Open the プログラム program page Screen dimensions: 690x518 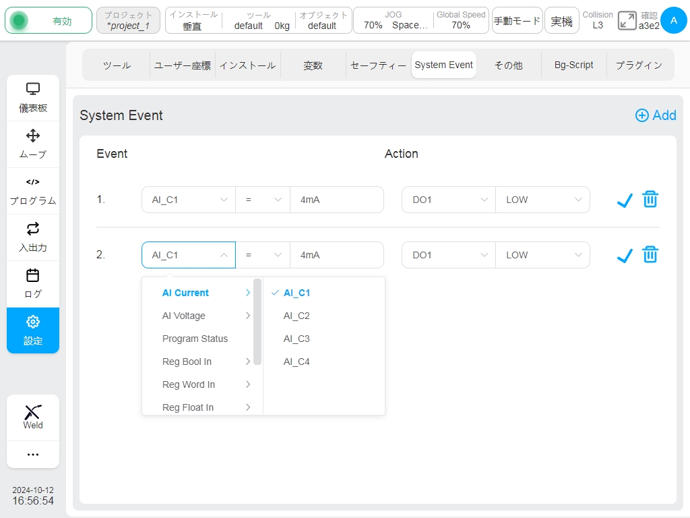coord(33,191)
